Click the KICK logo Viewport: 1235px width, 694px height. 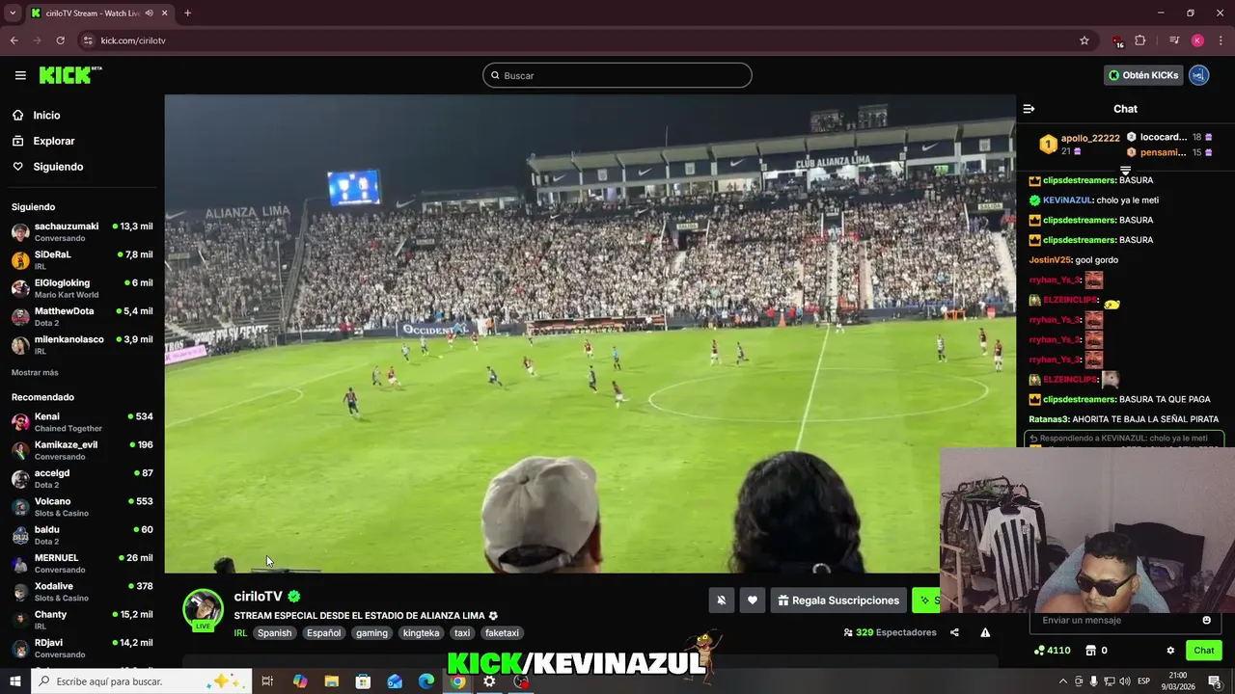[x=70, y=75]
